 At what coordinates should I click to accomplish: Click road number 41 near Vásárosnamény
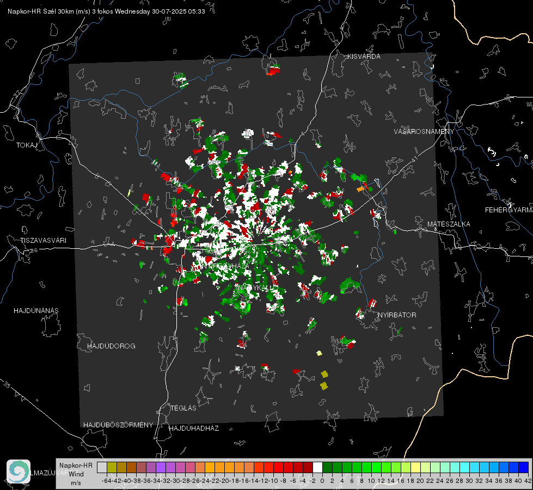414,159
